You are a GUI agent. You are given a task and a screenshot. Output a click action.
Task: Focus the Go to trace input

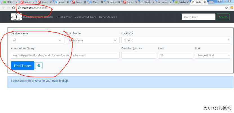(x=199, y=17)
